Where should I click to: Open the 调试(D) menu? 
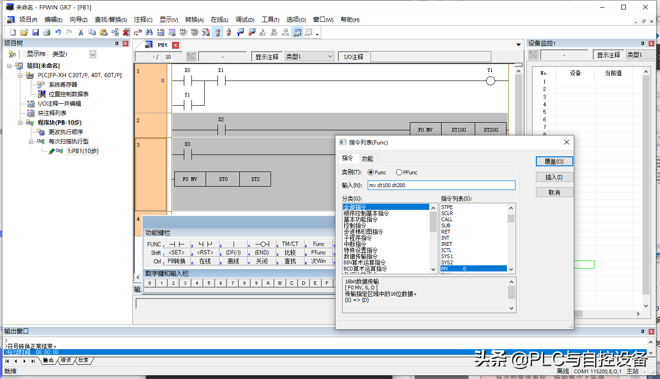point(244,20)
